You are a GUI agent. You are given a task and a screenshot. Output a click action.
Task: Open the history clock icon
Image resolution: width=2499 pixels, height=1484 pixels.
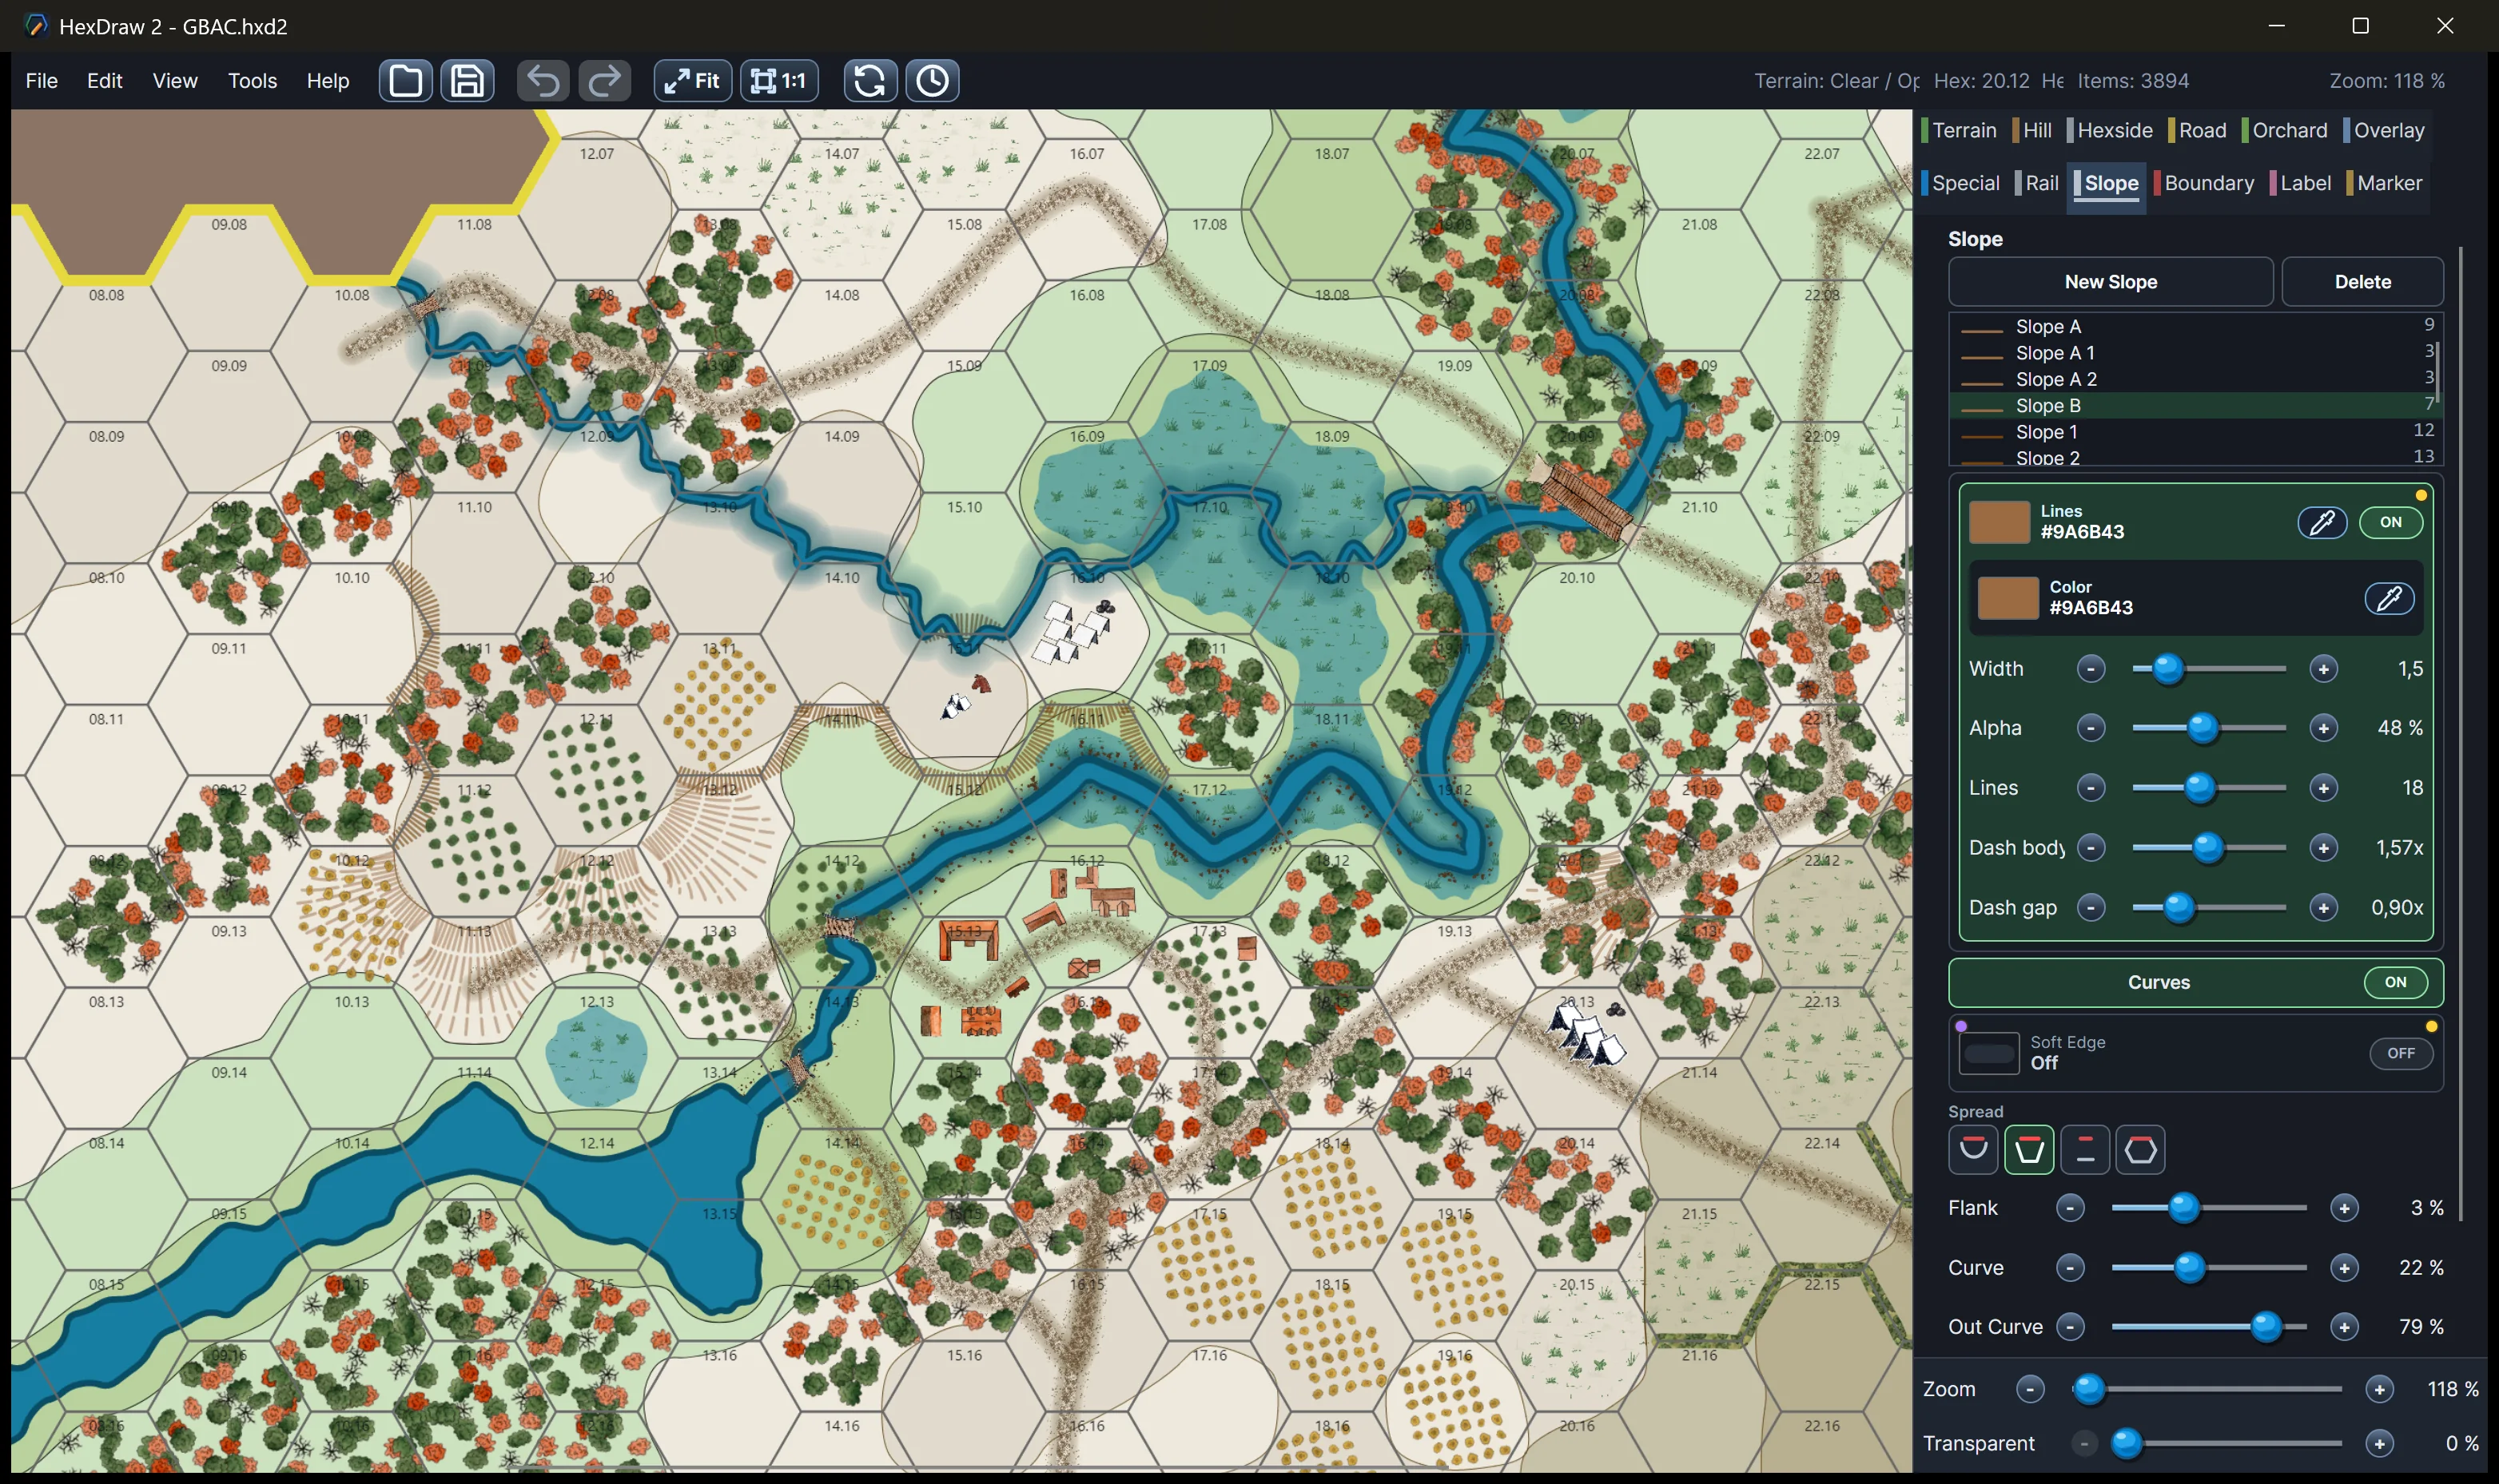tap(933, 81)
